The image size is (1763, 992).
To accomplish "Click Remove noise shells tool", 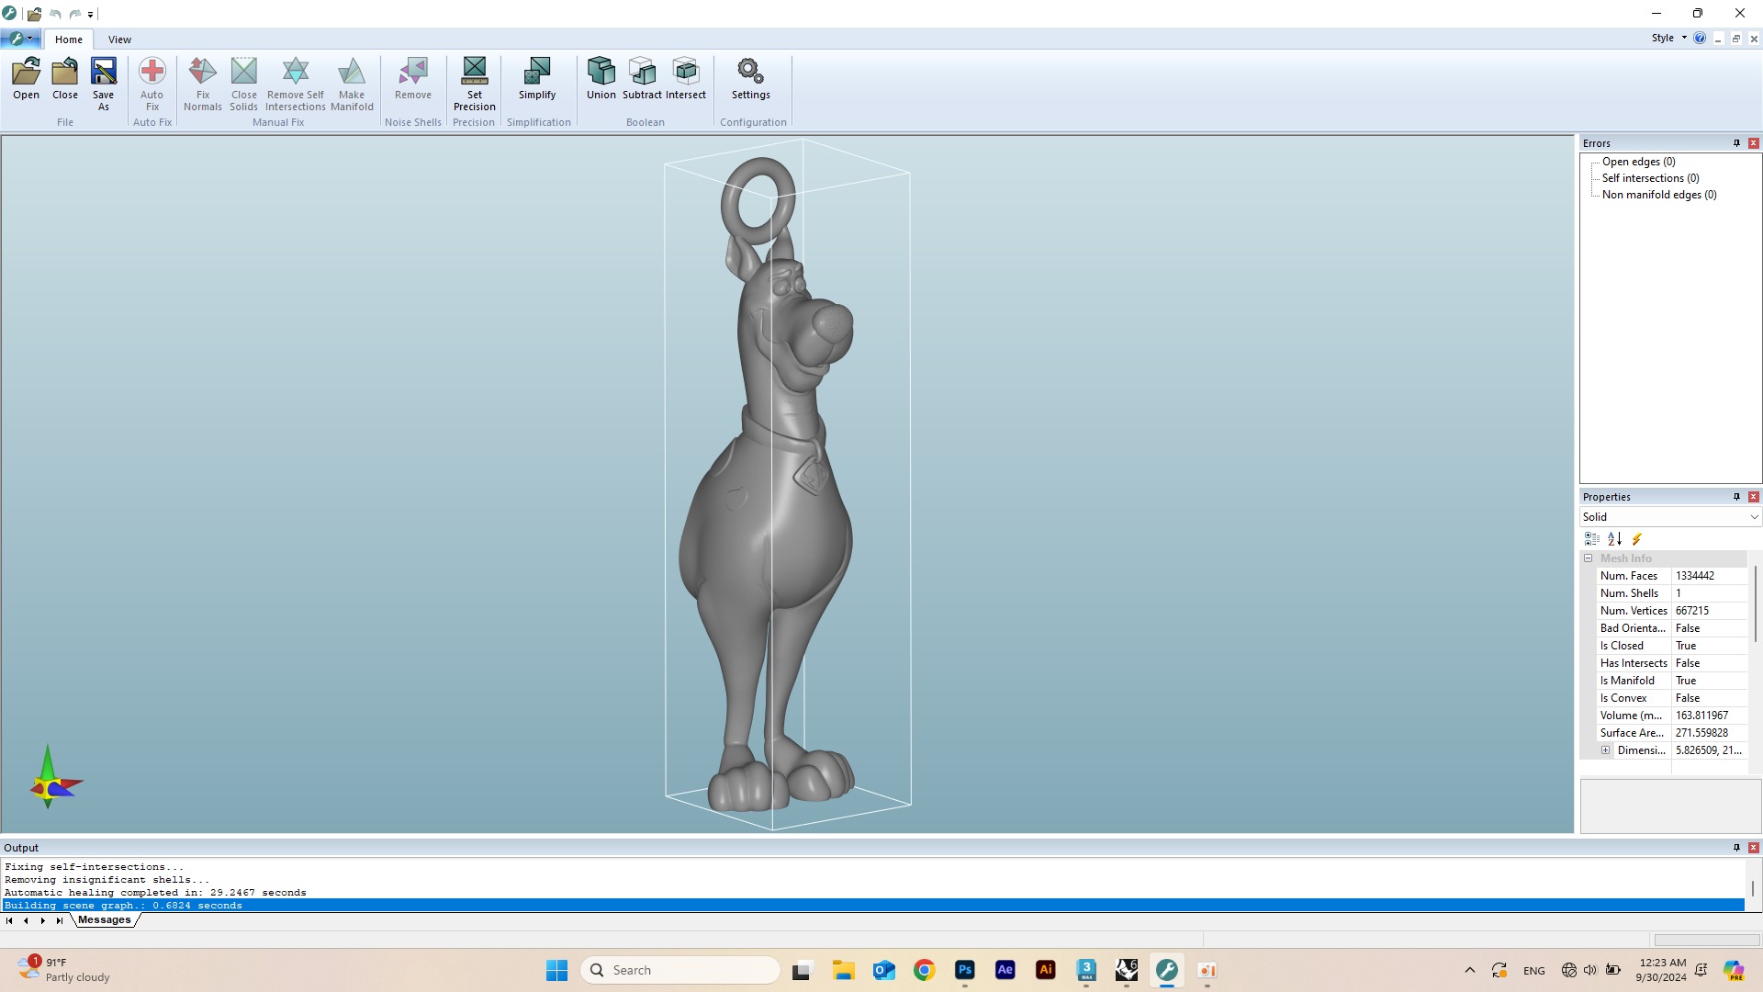I will (413, 79).
